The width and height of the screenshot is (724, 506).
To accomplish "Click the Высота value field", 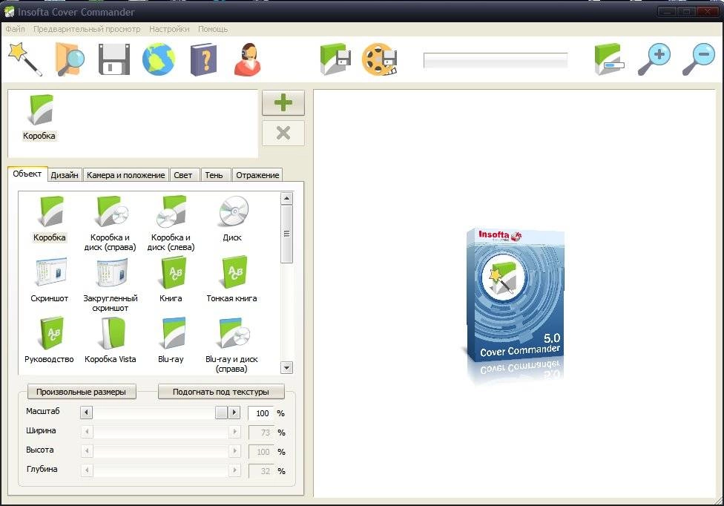I will coord(261,452).
